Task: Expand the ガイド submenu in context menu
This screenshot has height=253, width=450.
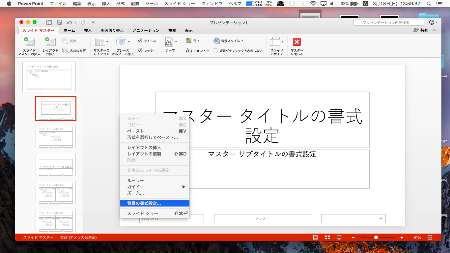Action: point(155,187)
